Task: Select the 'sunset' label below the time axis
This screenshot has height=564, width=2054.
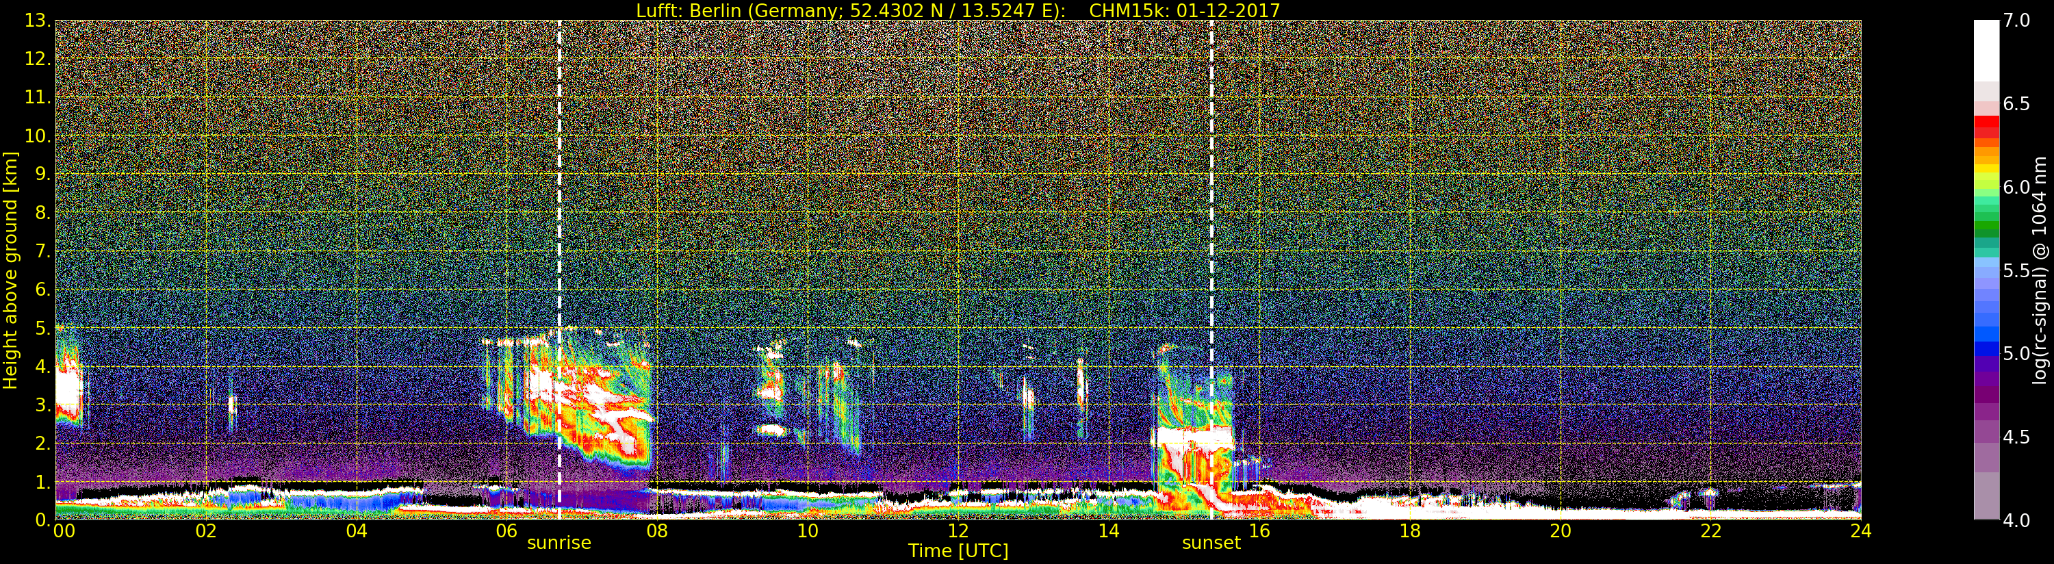Action: pyautogui.click(x=1211, y=543)
